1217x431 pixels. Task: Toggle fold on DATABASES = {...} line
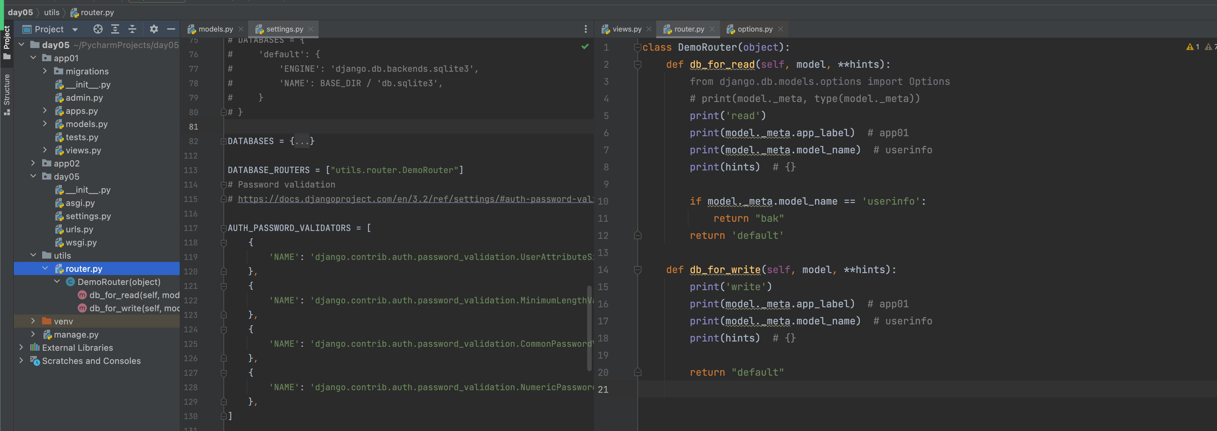223,141
